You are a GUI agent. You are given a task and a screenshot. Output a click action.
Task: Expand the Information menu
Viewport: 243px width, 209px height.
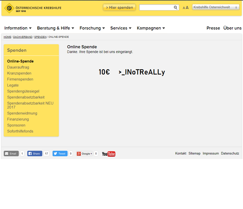pyautogui.click(x=18, y=28)
